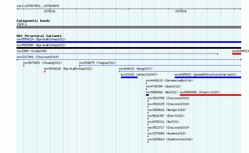Viewport: 249px width, 153px height.
Task: Click the nsv5439226 (ByrskaBishop2022) label
Action: [x=68, y=69]
